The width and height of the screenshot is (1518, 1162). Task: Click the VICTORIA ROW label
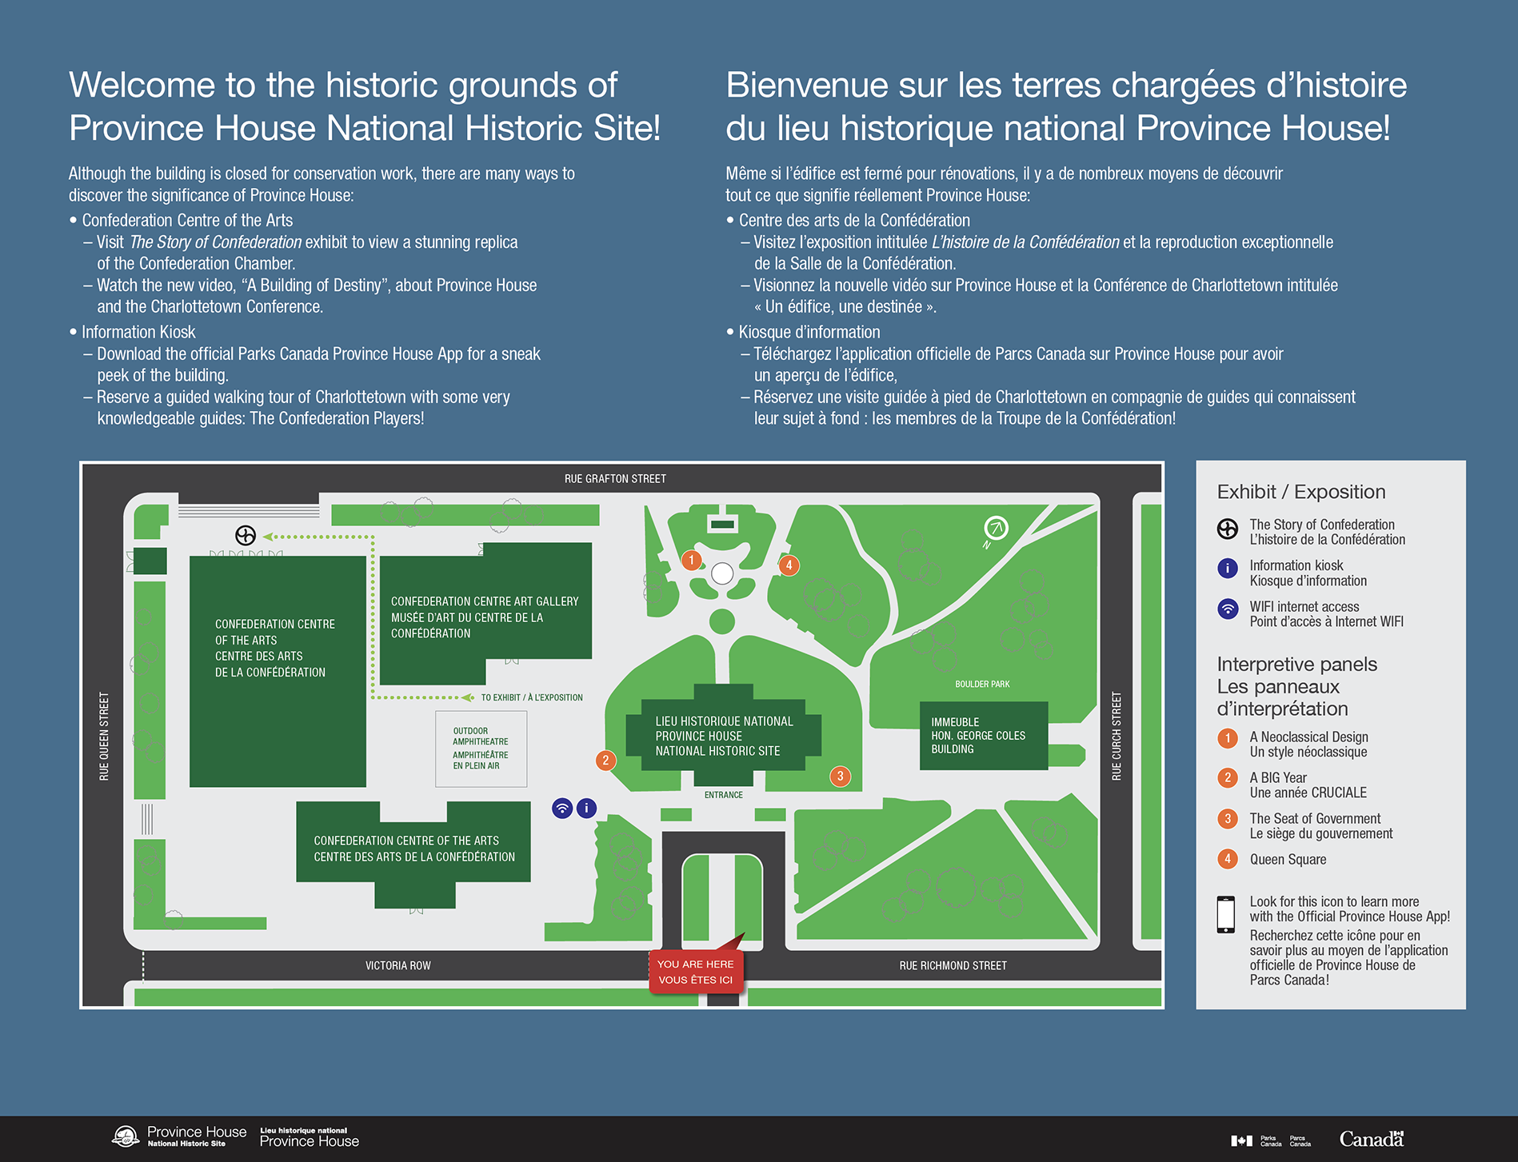pyautogui.click(x=397, y=966)
